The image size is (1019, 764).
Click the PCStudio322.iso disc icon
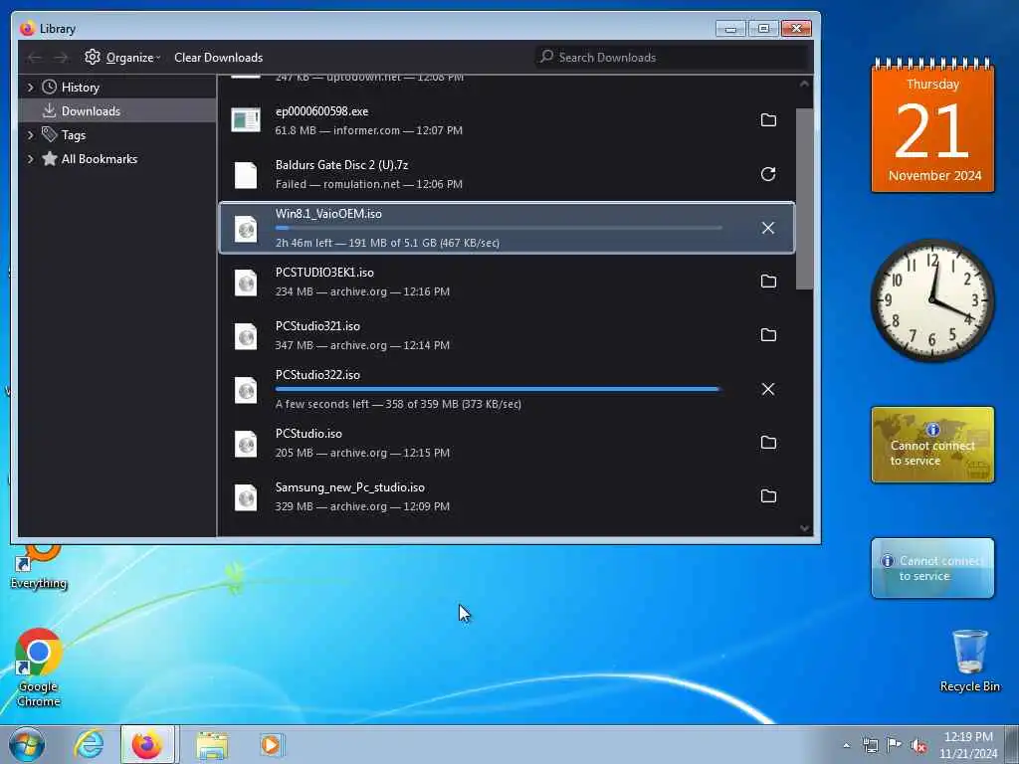246,390
